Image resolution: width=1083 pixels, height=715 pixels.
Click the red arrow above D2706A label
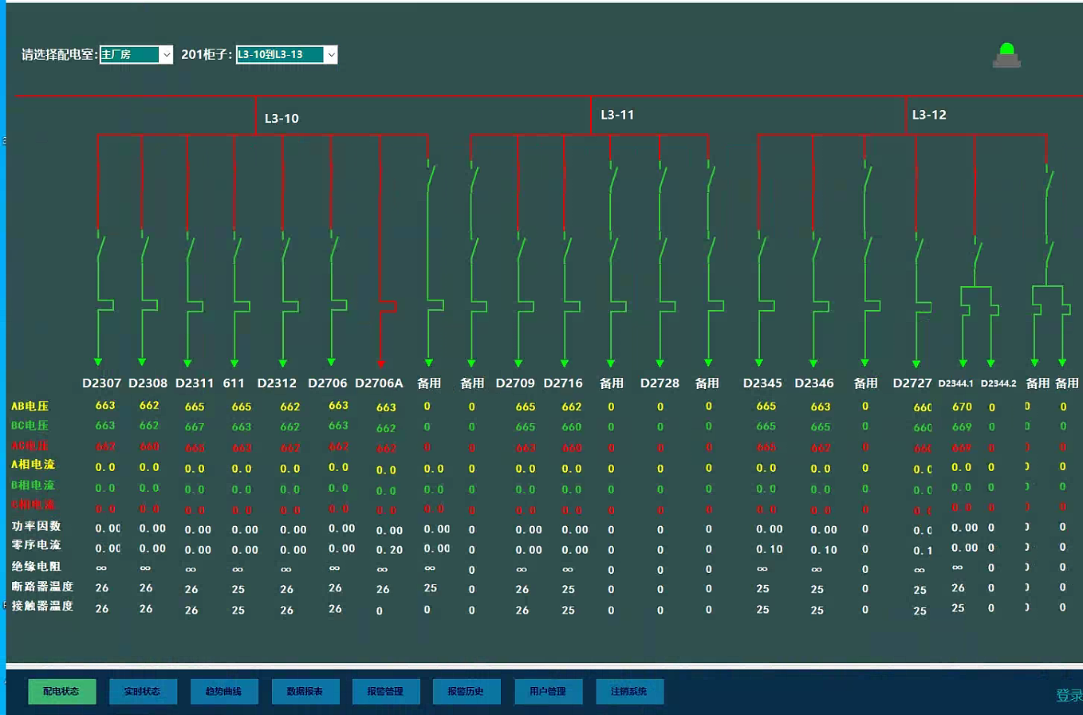pos(380,363)
